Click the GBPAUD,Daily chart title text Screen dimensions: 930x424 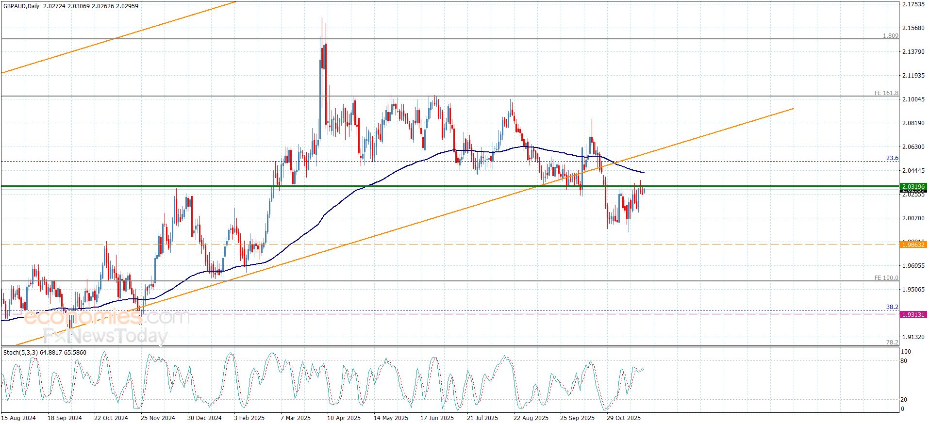point(21,6)
